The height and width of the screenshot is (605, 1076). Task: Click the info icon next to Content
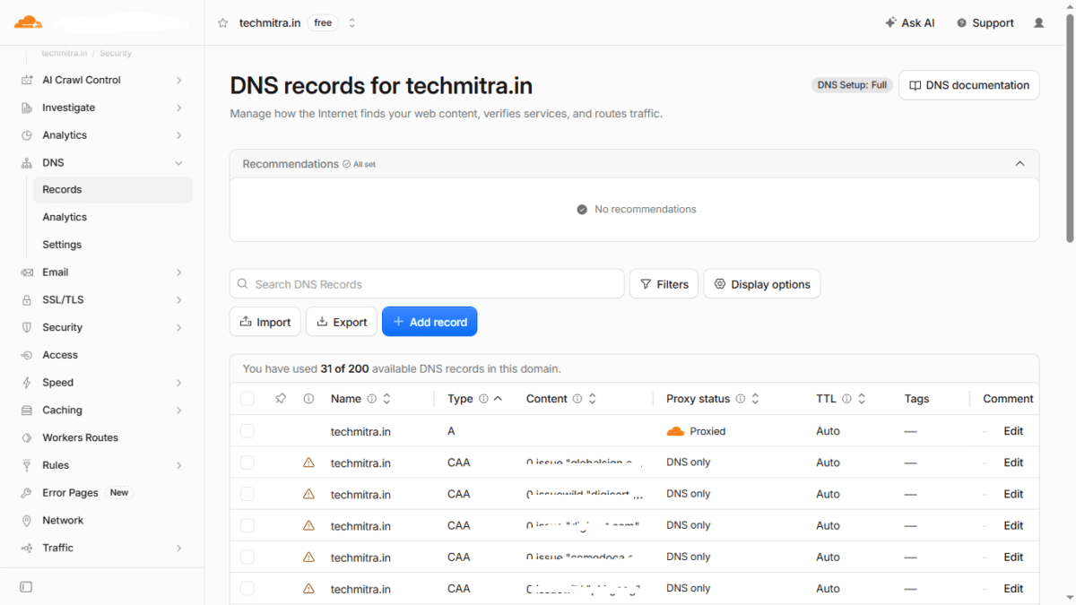point(577,399)
